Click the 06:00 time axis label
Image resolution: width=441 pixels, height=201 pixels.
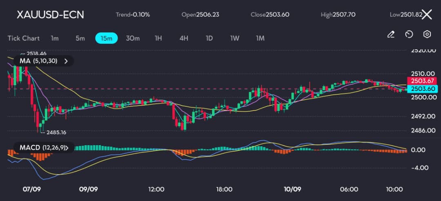pyautogui.click(x=349, y=189)
